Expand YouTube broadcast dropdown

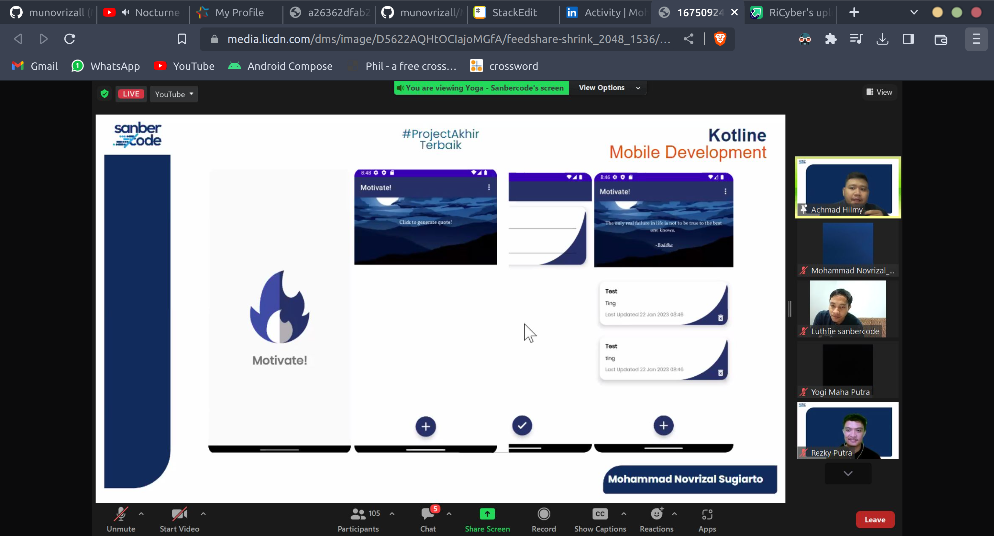[x=191, y=94]
